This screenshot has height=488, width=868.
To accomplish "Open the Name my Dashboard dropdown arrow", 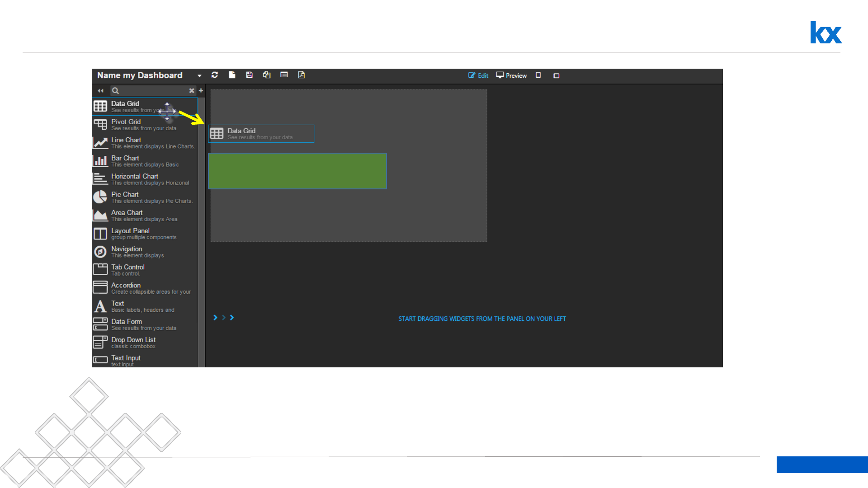I will click(x=199, y=76).
